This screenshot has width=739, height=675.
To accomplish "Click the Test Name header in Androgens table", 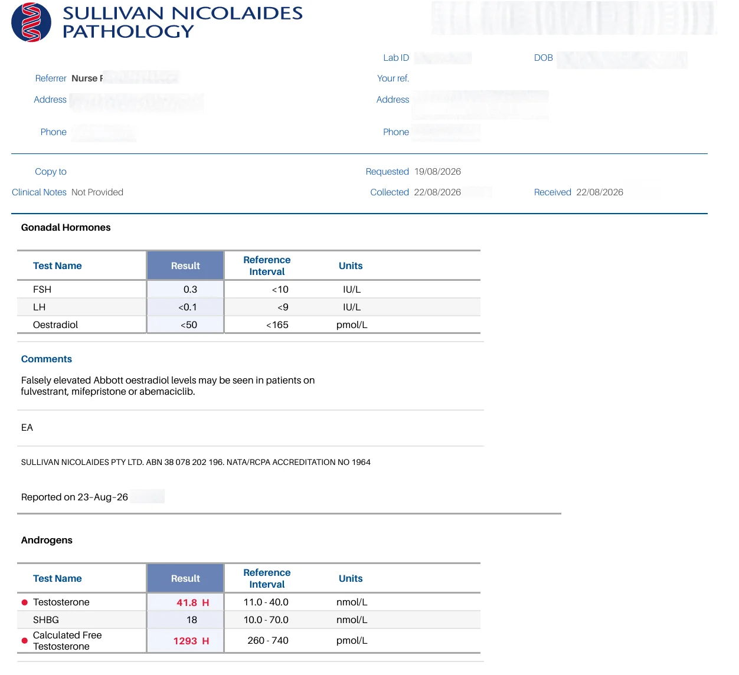I will point(57,579).
